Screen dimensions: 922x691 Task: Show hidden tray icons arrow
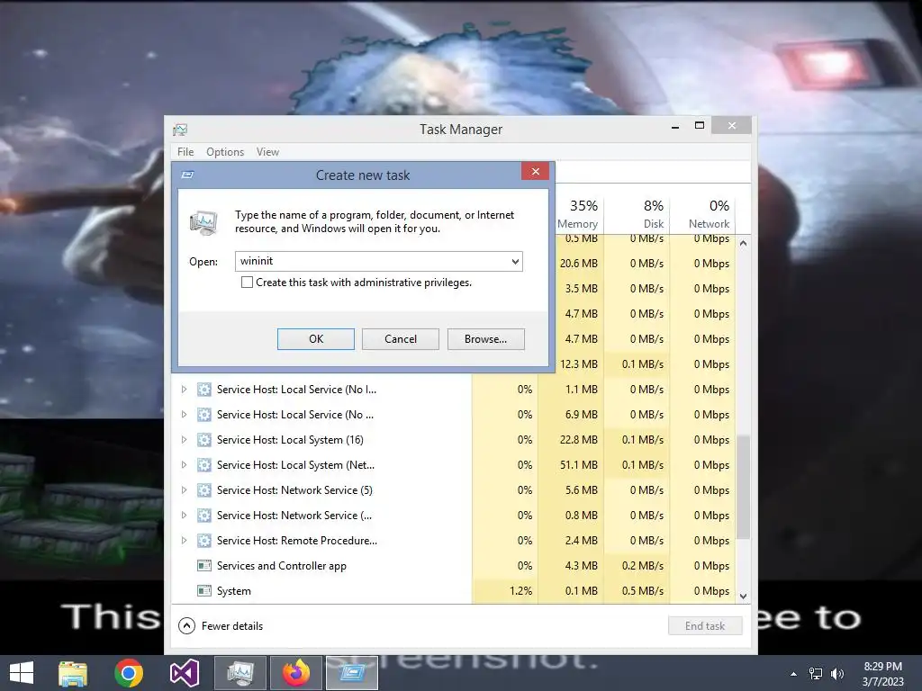pyautogui.click(x=794, y=674)
